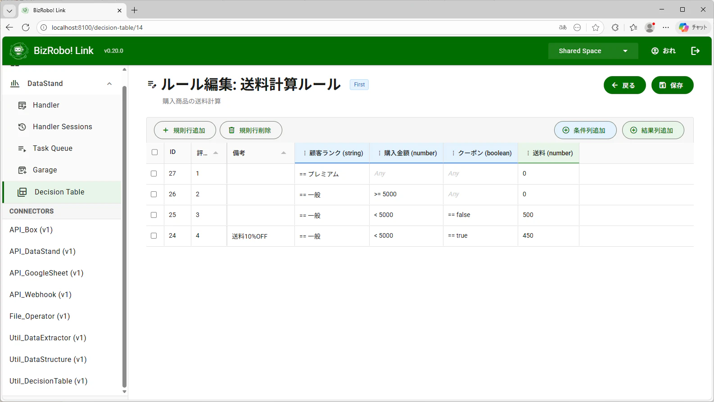Toggle the select-all rows checkbox
This screenshot has height=402, width=714.
click(155, 152)
